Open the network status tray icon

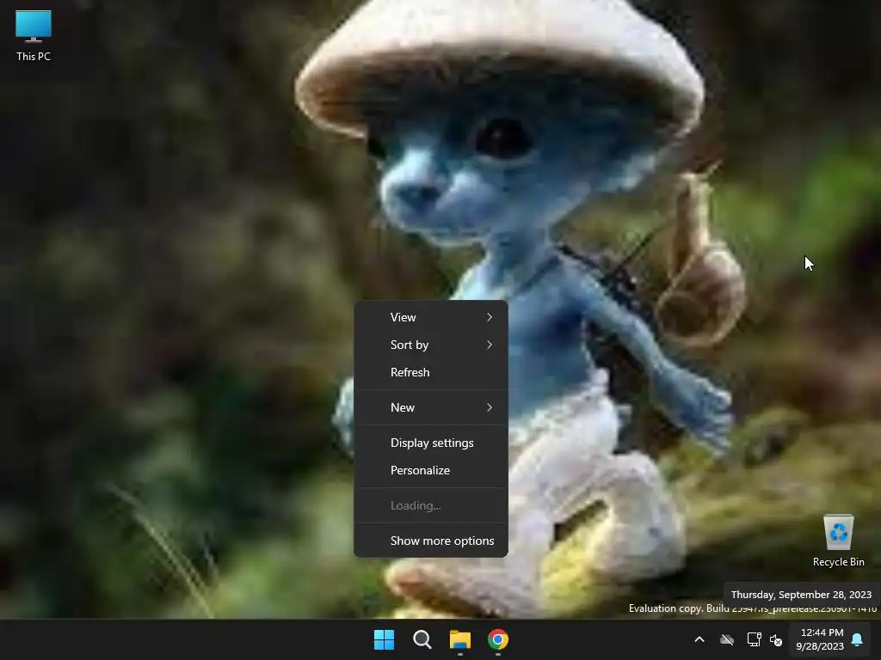[x=754, y=639]
